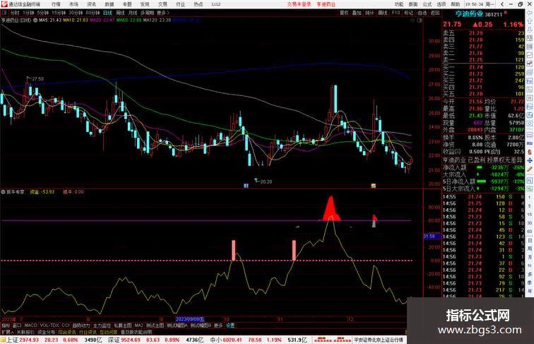This screenshot has width=534, height=344.
Task: Click the back arrow beside the minimize button
Action: point(502,4)
